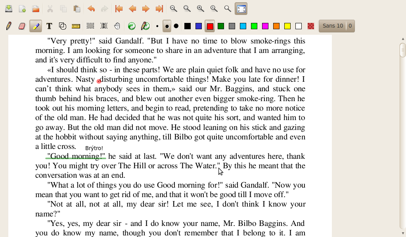Choose the Select Region tool
The width and height of the screenshot is (406, 237).
(x=90, y=26)
